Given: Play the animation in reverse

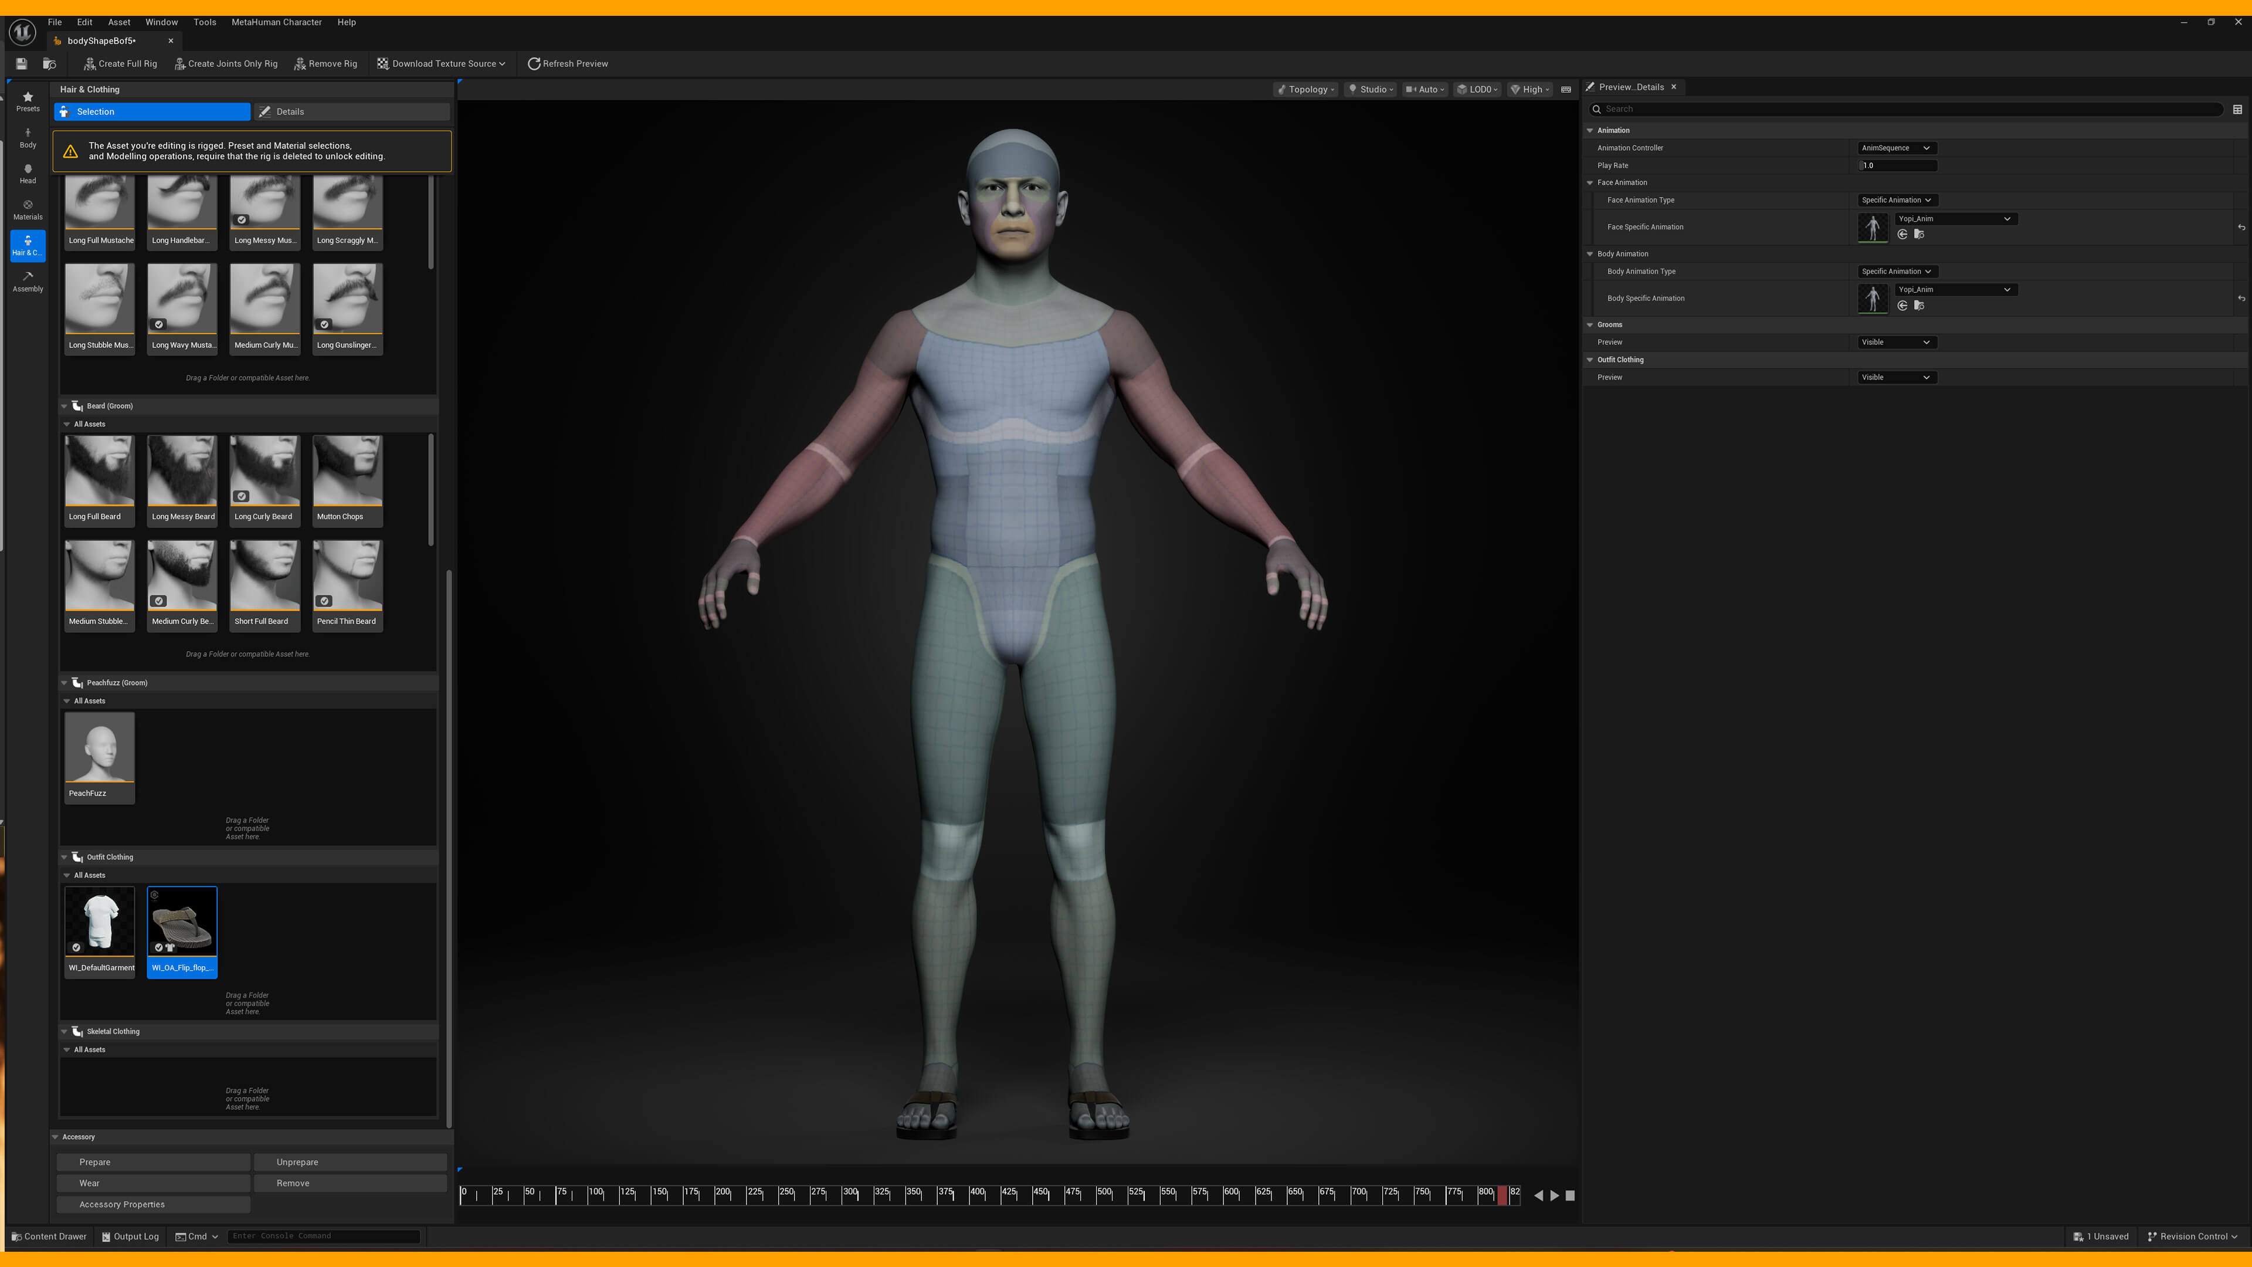Looking at the screenshot, I should pos(1538,1195).
